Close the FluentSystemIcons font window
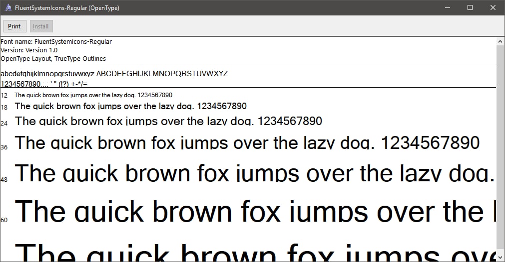 tap(493, 7)
